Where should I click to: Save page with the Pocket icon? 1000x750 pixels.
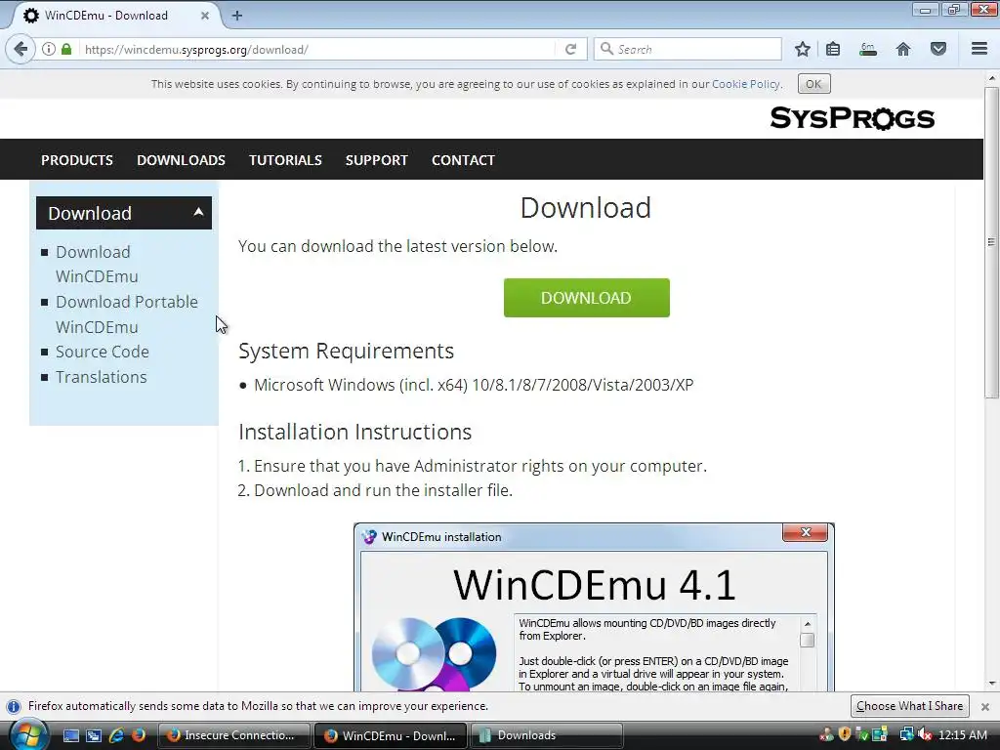(x=938, y=49)
